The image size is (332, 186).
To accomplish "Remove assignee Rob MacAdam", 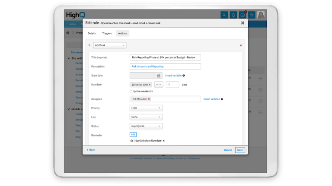I will pos(149,99).
